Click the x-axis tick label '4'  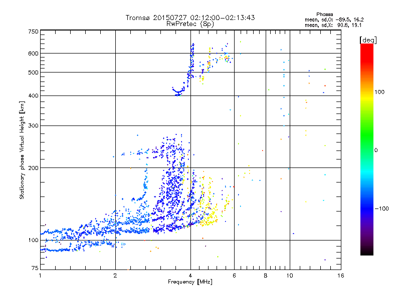click(190, 275)
